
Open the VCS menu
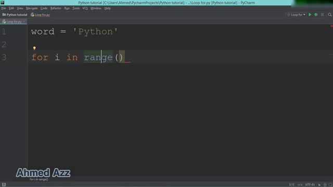coord(85,8)
